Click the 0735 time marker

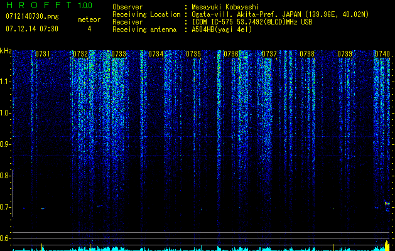[x=193, y=54]
